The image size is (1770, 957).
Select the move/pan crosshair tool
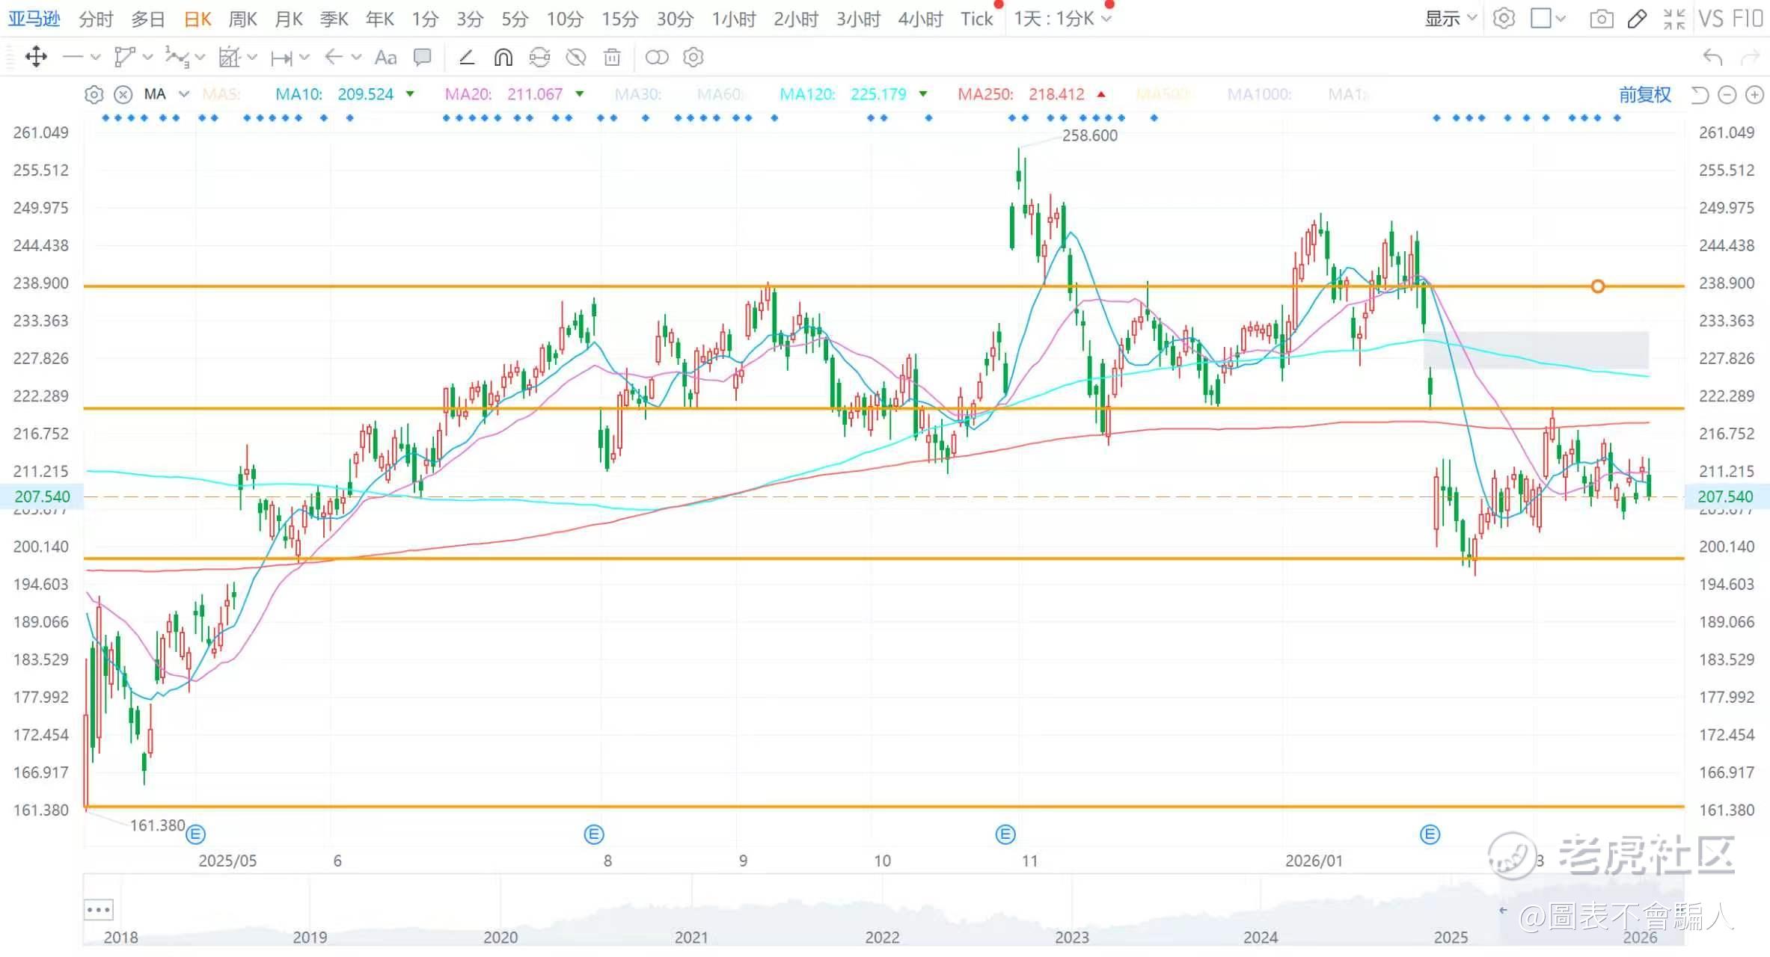click(36, 57)
